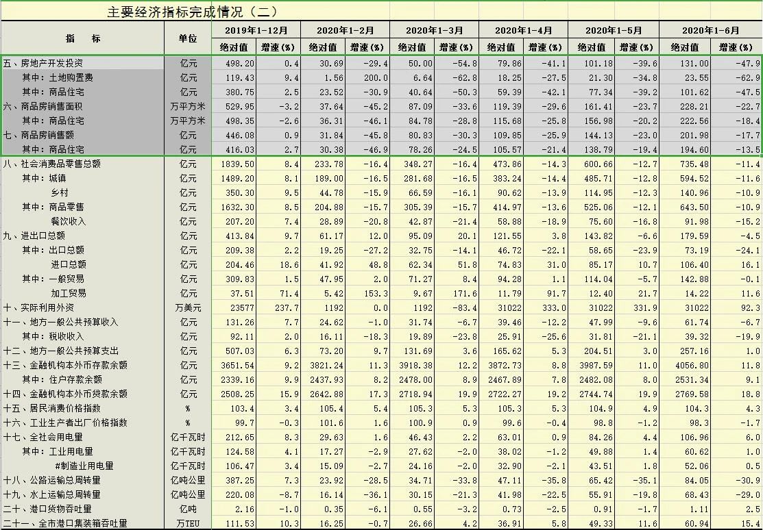
Task: Select cell value 2769.58 in 贷款余额 row
Action: click(692, 394)
